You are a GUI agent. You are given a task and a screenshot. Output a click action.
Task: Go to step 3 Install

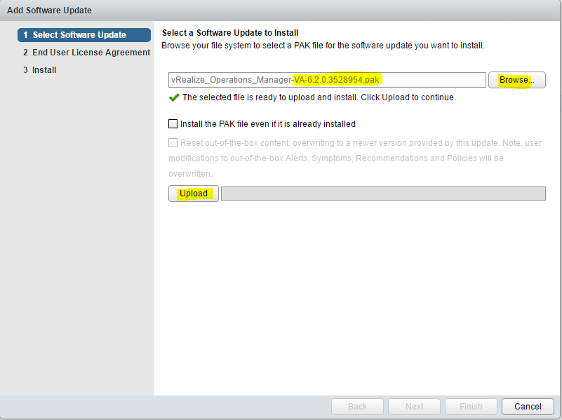click(x=40, y=70)
